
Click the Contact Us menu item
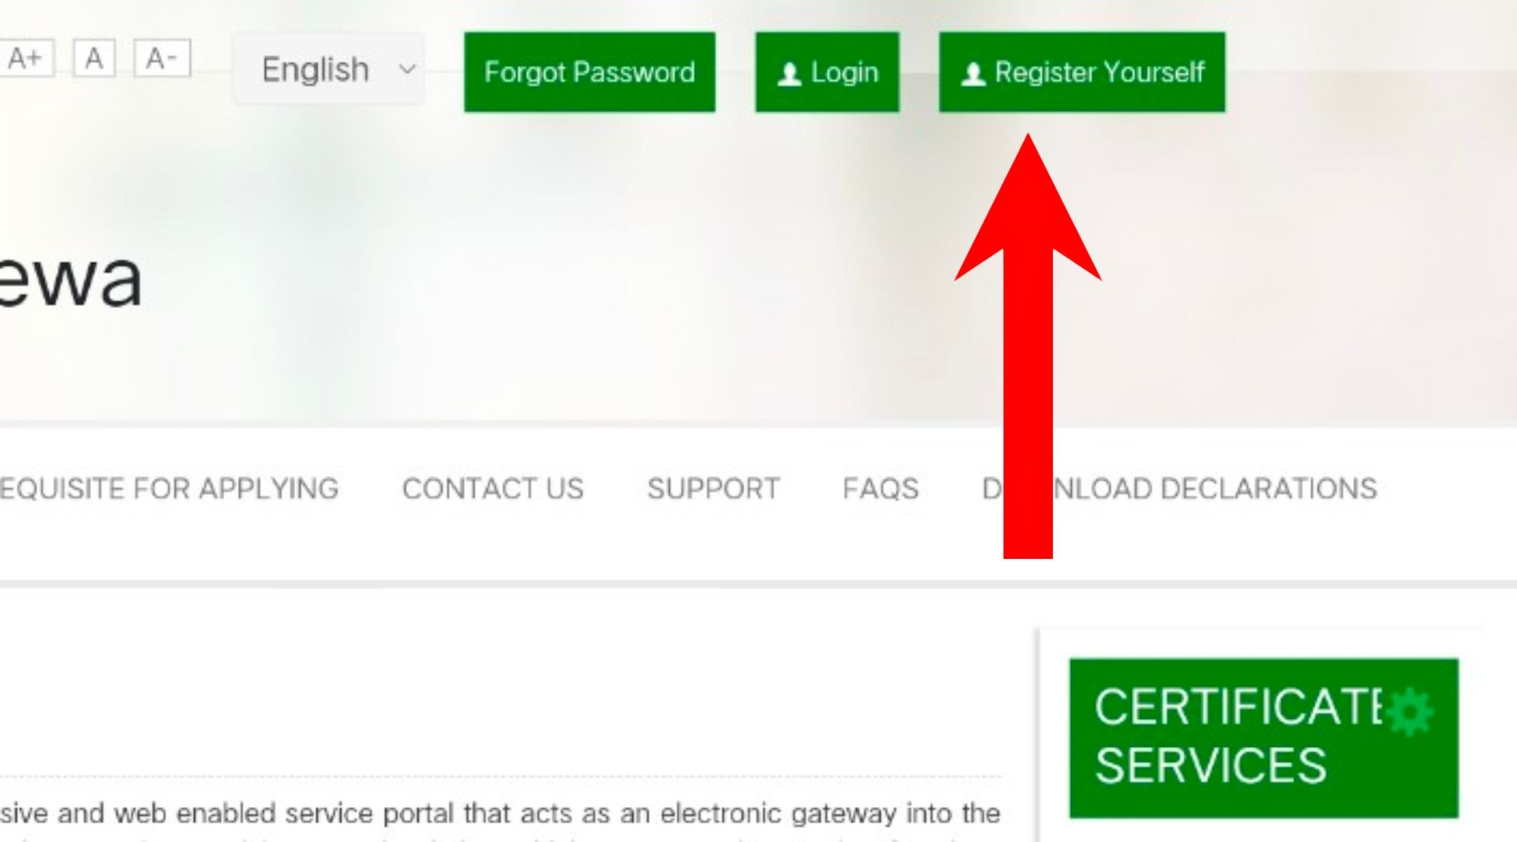tap(492, 488)
